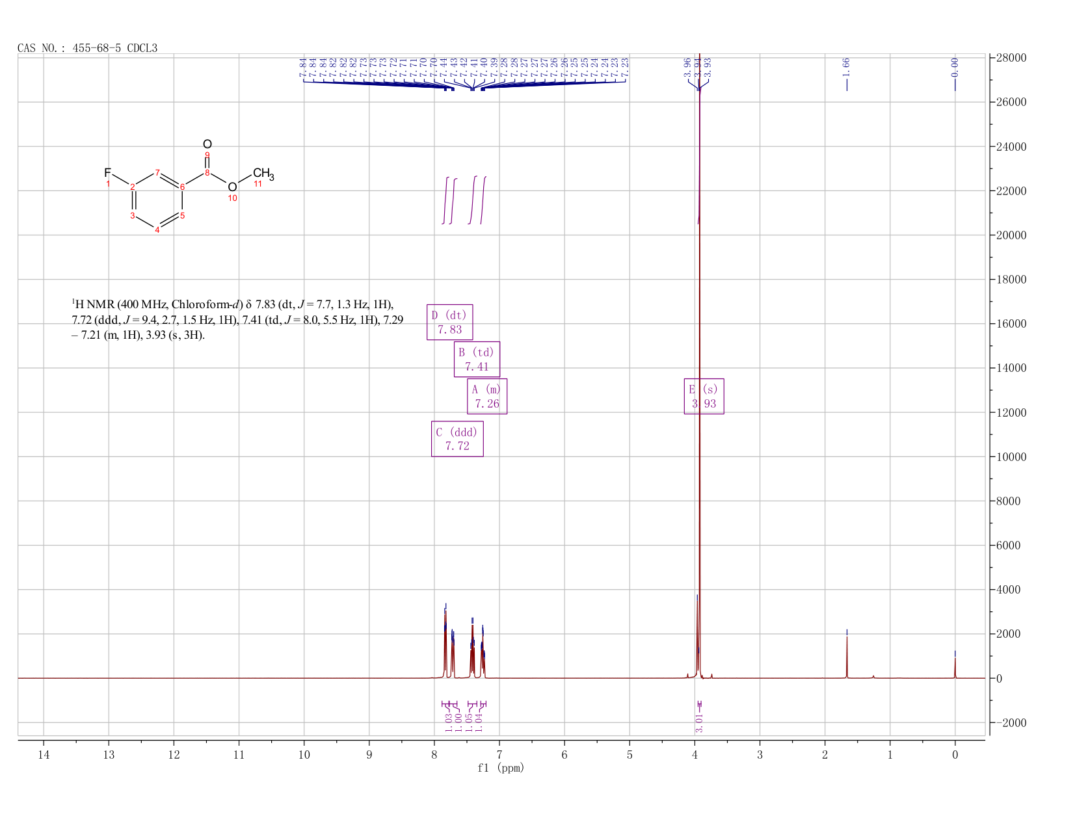Select the A (m) 7.26 multiplet label
Screen dimensions: 1073x829
pos(487,396)
